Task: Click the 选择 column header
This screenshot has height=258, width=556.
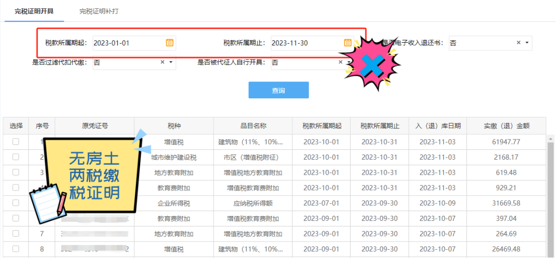Action: pyautogui.click(x=15, y=126)
